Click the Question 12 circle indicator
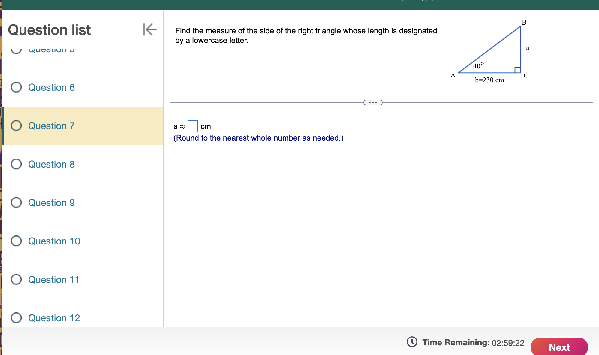Viewport: 599px width, 355px height. (x=16, y=318)
